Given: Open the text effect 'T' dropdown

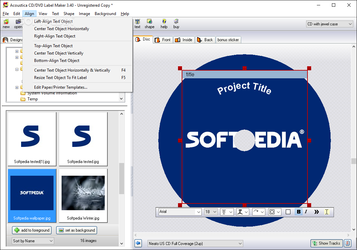Looking at the screenshot, I should (243, 212).
